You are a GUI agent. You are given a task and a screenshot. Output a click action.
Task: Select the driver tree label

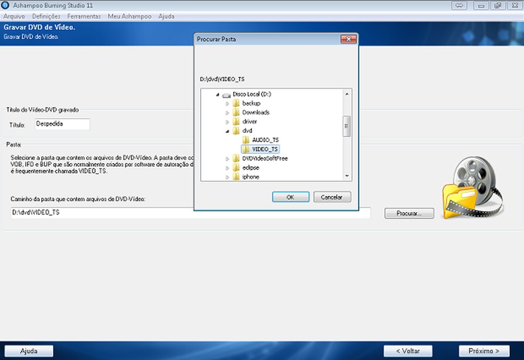coord(249,121)
